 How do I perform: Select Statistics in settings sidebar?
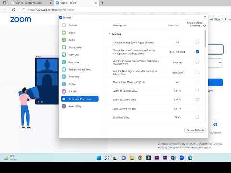coord(80,91)
